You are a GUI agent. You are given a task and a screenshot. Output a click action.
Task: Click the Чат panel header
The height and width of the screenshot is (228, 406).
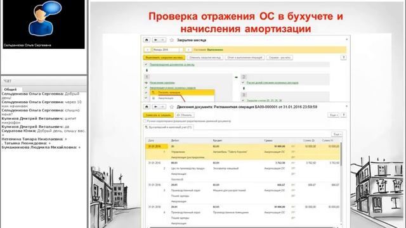point(44,81)
